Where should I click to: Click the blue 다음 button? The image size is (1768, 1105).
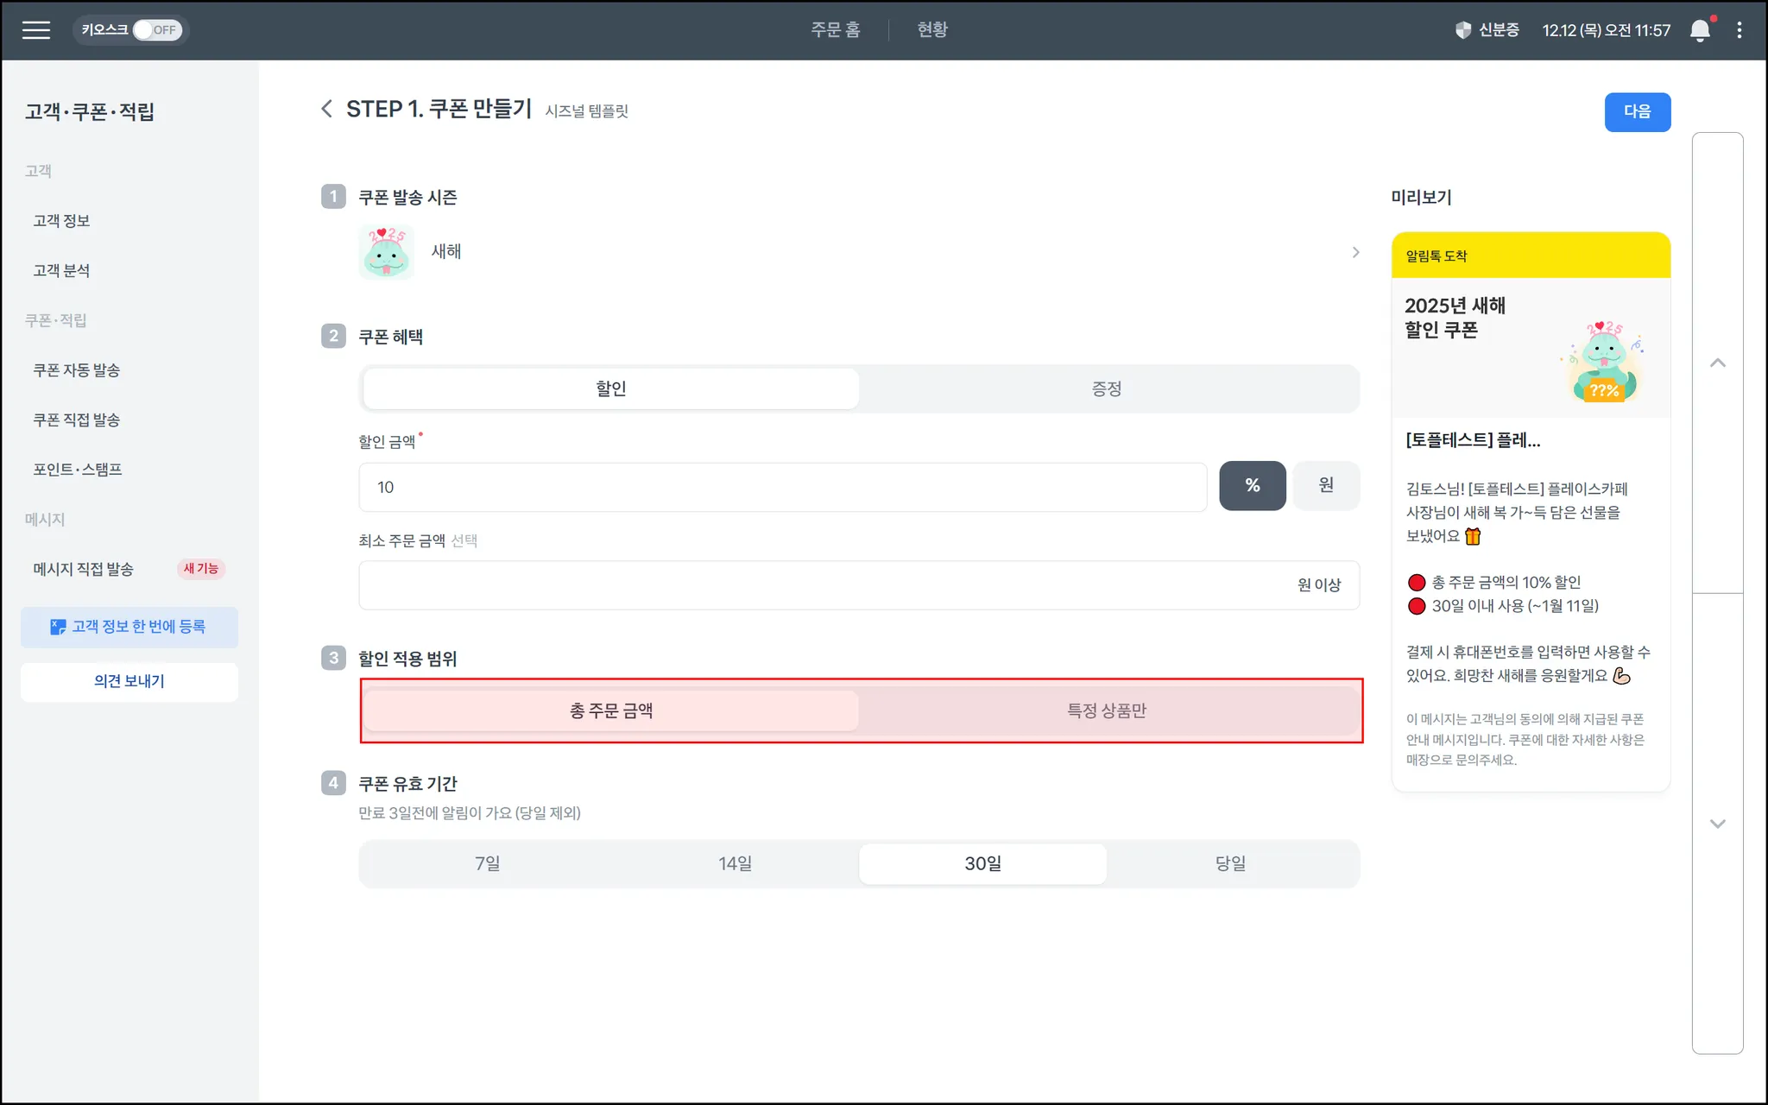click(x=1637, y=111)
